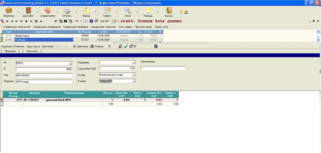
Task: Click Удал. пр-ки button
Action: click(x=33, y=47)
